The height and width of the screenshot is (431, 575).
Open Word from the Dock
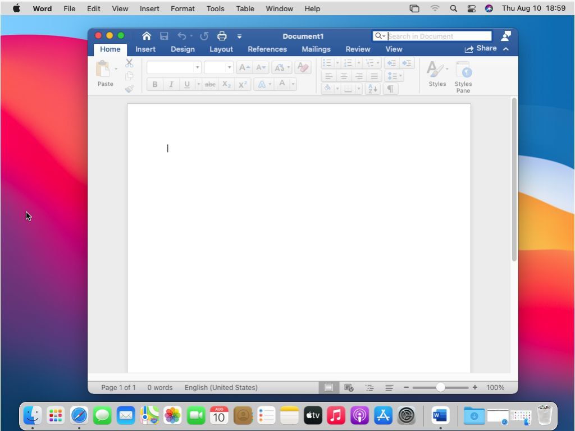click(x=440, y=416)
